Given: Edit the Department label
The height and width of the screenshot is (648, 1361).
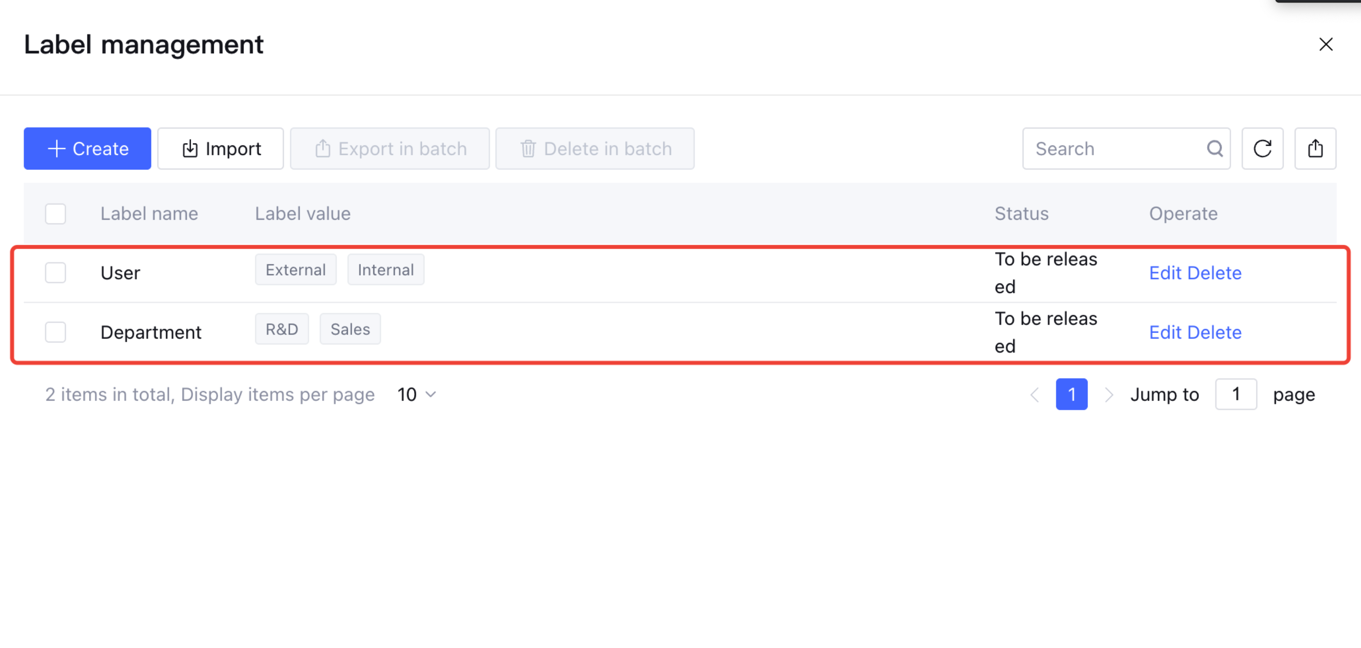Looking at the screenshot, I should pos(1165,332).
